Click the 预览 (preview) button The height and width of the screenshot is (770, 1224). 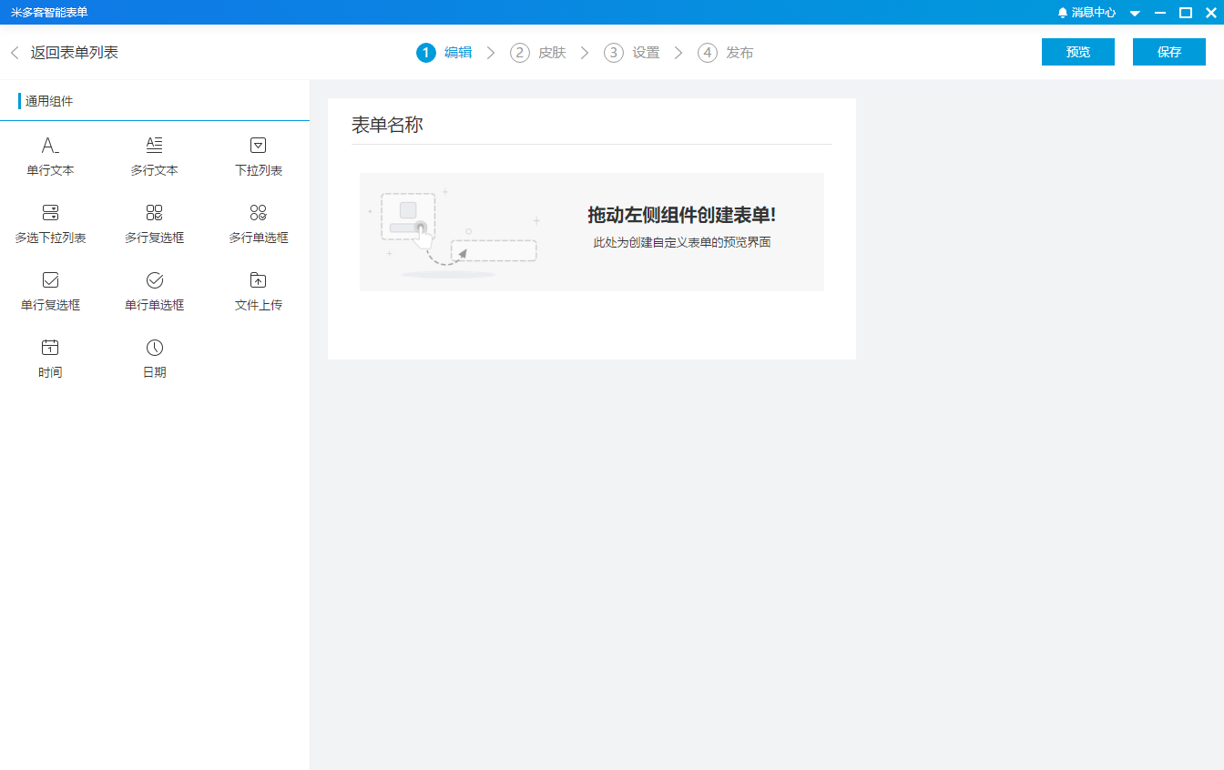pos(1077,52)
